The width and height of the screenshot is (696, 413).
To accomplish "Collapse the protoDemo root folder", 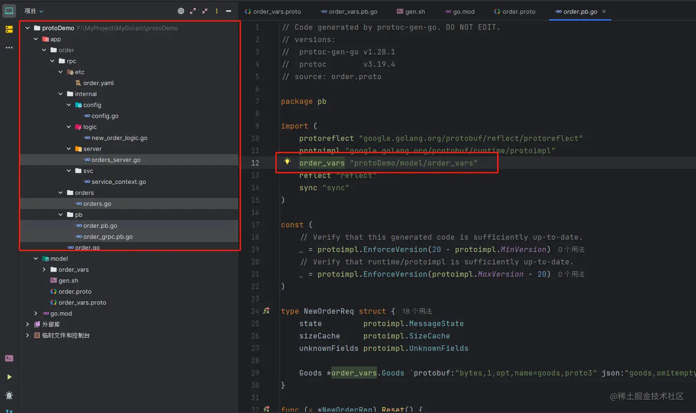I will (x=28, y=28).
